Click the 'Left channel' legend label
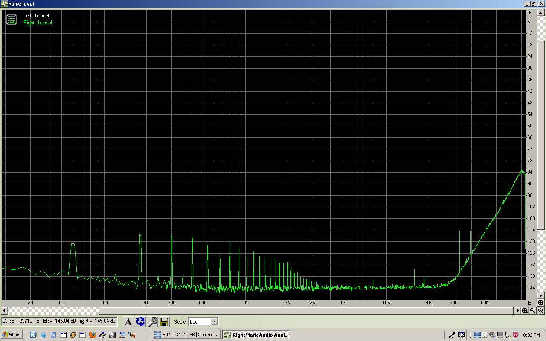The height and width of the screenshot is (341, 546). click(x=36, y=16)
